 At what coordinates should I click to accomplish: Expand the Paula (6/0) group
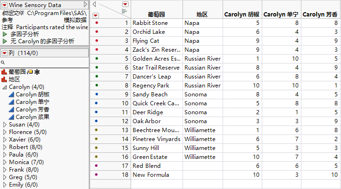tap(5, 155)
